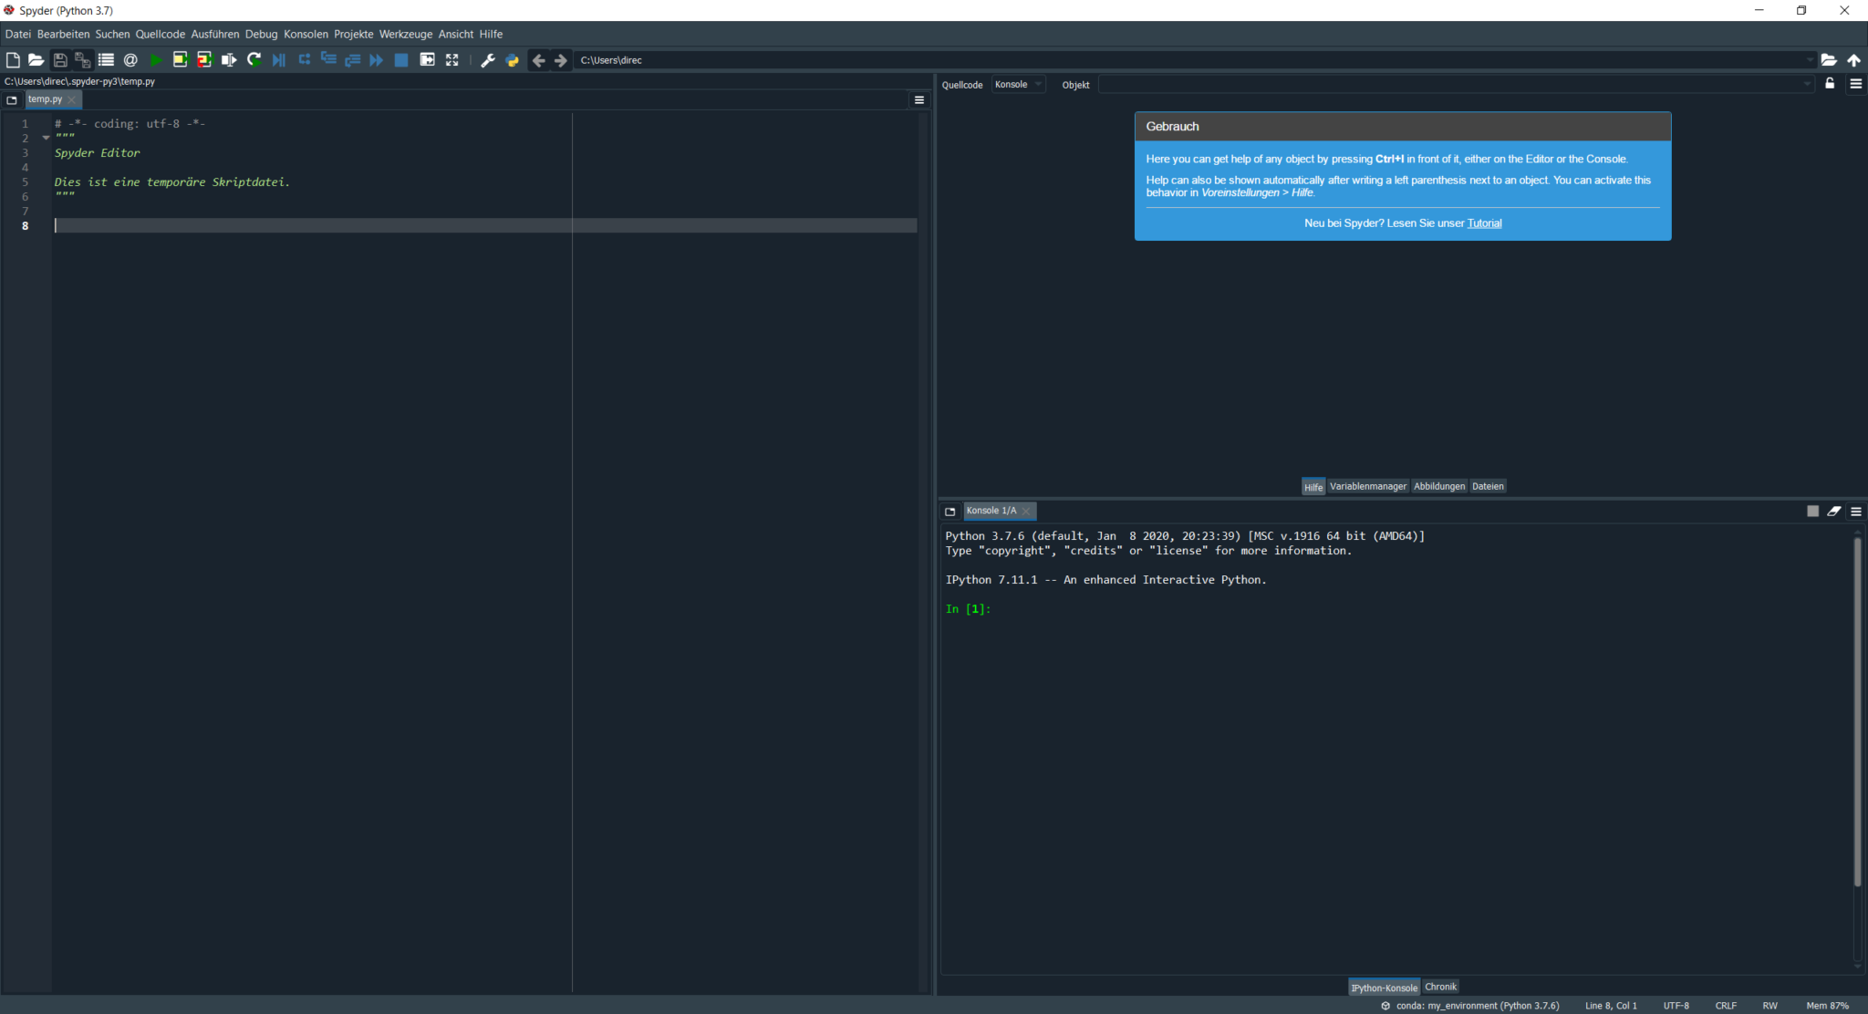Toggle the lock on the Help pane
This screenshot has width=1868, height=1014.
[x=1831, y=84]
